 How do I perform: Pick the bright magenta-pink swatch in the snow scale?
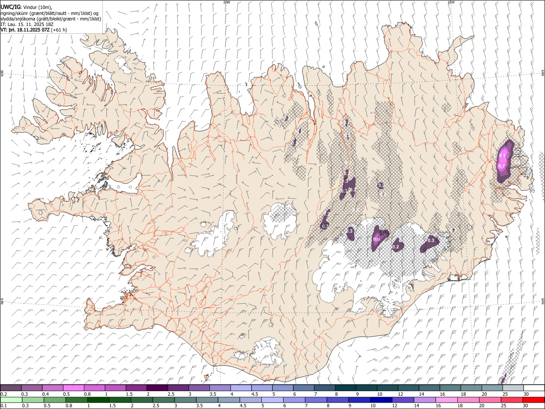pos(73,388)
